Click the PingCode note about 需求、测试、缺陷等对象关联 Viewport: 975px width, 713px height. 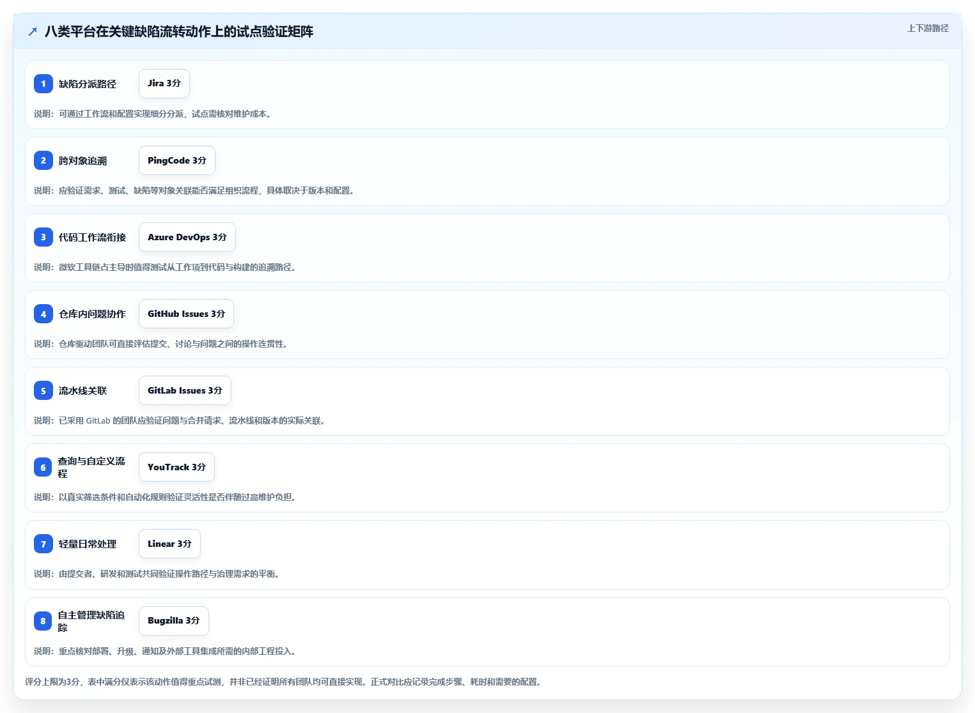(x=195, y=190)
